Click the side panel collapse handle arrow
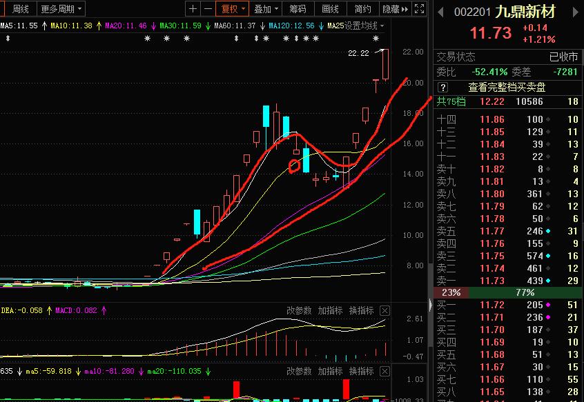 click(431, 305)
